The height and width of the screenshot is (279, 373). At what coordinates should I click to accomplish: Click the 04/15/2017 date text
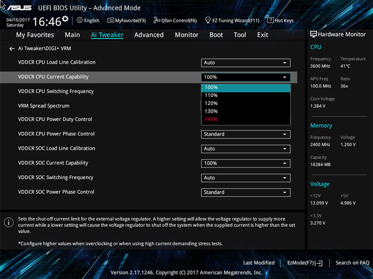[18, 20]
